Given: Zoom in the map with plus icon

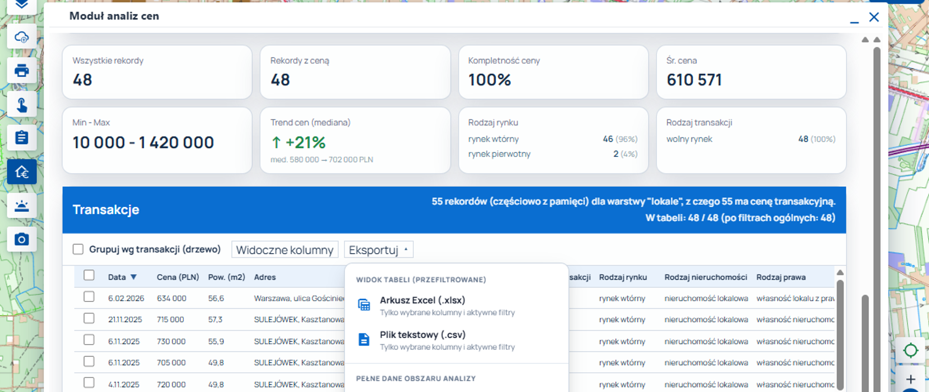Looking at the screenshot, I should tap(911, 379).
